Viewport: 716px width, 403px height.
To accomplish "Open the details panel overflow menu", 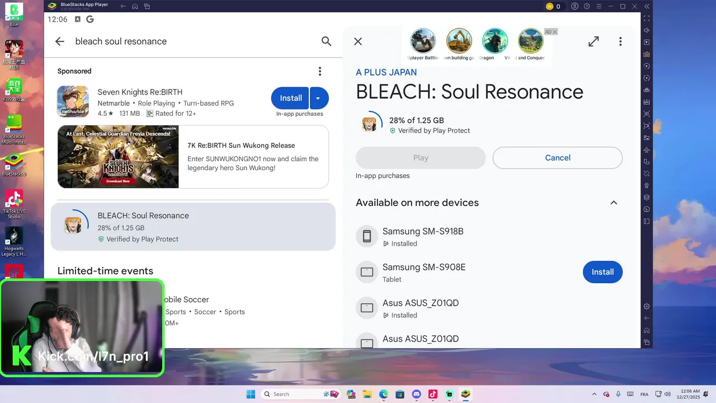I will (620, 41).
